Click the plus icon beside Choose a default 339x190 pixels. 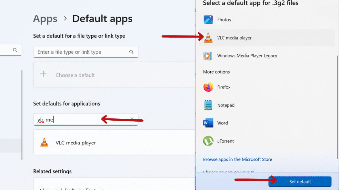tap(43, 74)
